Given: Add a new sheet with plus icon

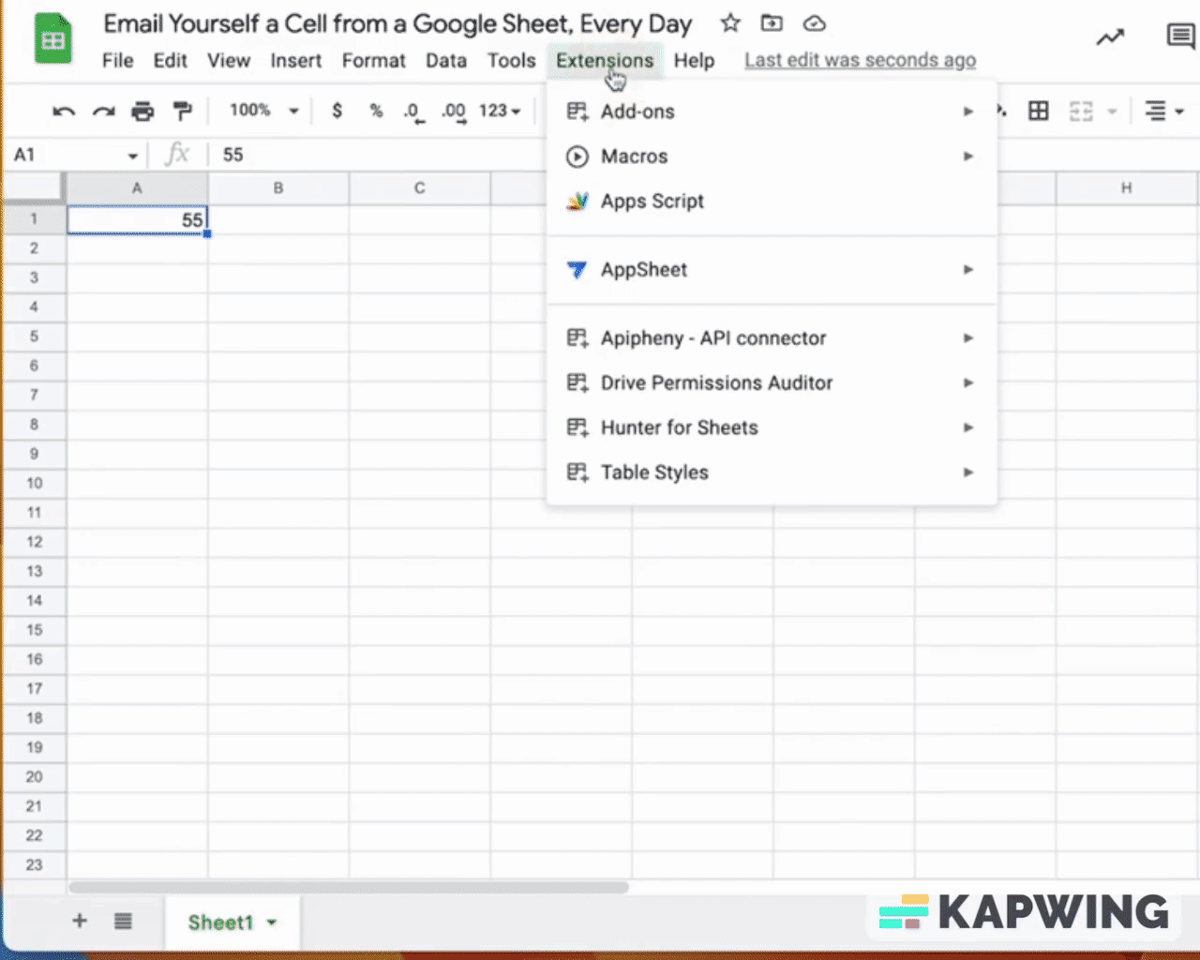Looking at the screenshot, I should click(80, 921).
